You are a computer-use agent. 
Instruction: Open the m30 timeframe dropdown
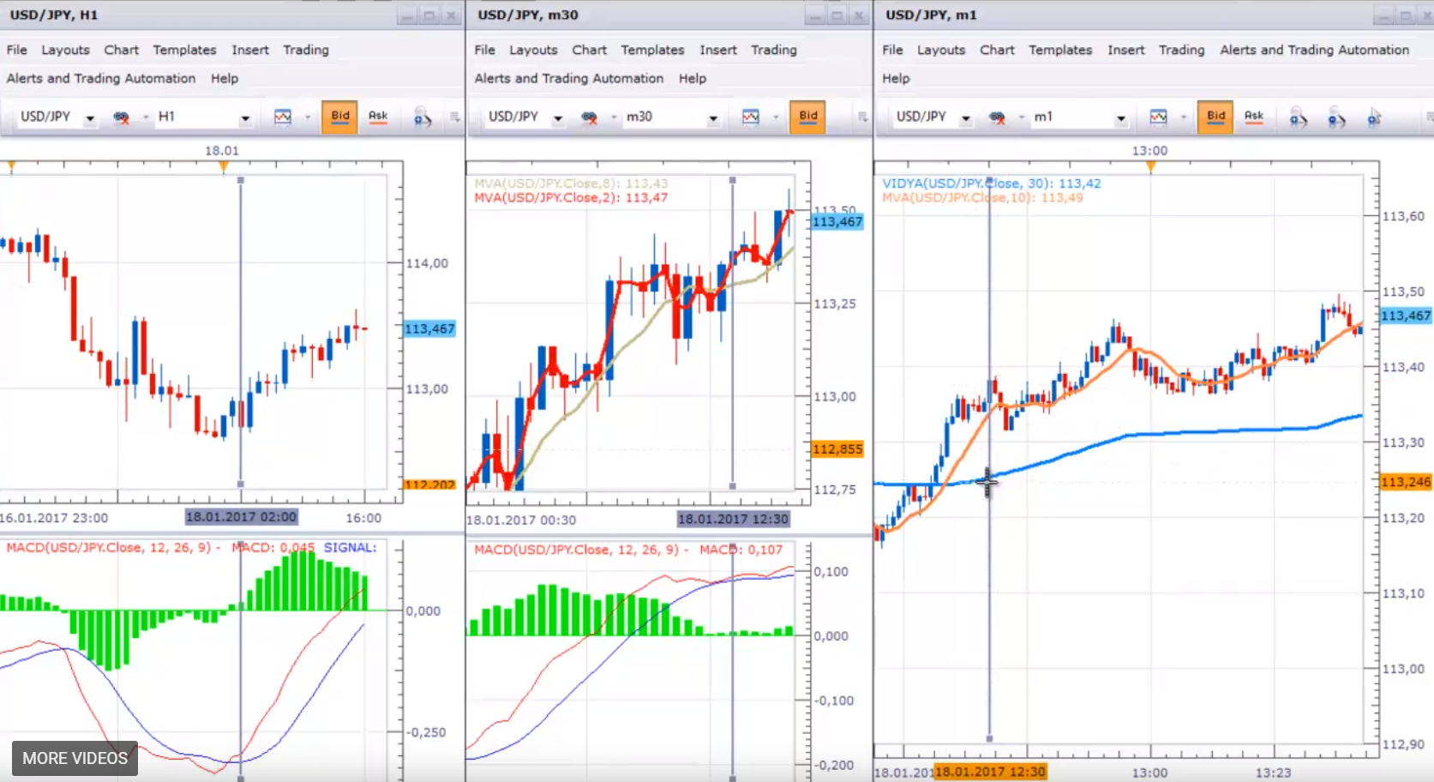coord(714,117)
